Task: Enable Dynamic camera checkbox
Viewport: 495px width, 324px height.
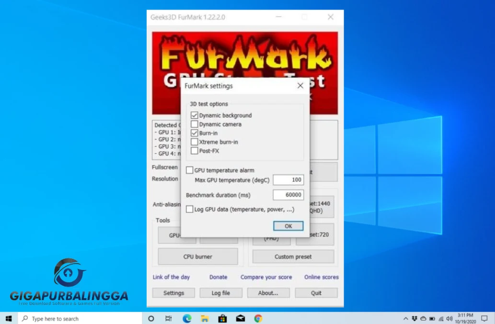Action: [194, 124]
